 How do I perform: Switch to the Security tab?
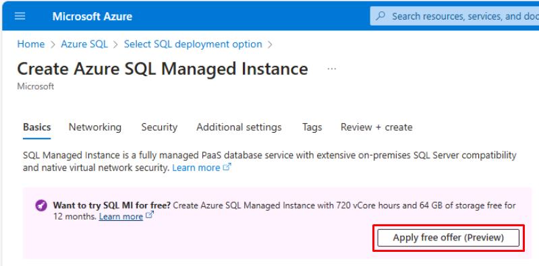click(159, 127)
